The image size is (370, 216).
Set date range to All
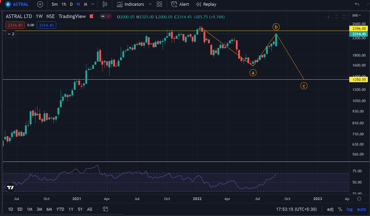(x=89, y=209)
